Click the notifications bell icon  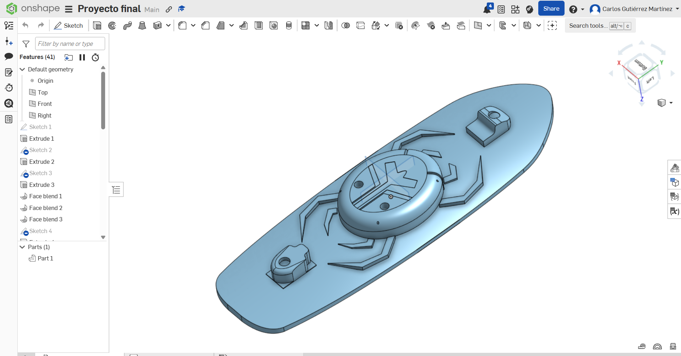[x=487, y=9]
